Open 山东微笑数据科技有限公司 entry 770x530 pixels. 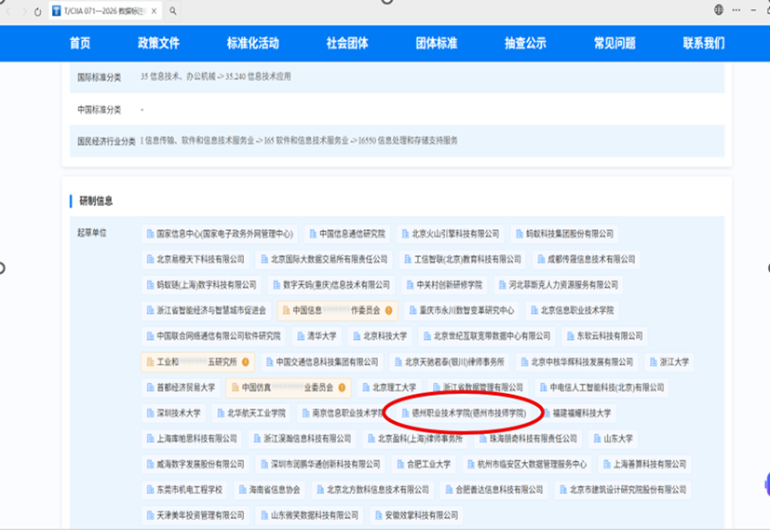coord(310,515)
